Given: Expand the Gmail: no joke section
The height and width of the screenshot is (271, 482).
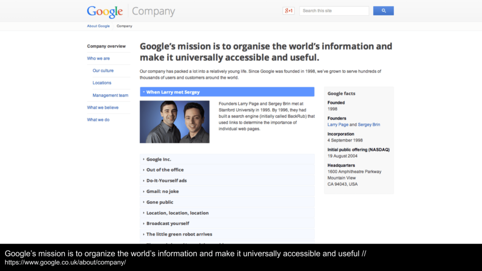Looking at the screenshot, I should (x=227, y=191).
